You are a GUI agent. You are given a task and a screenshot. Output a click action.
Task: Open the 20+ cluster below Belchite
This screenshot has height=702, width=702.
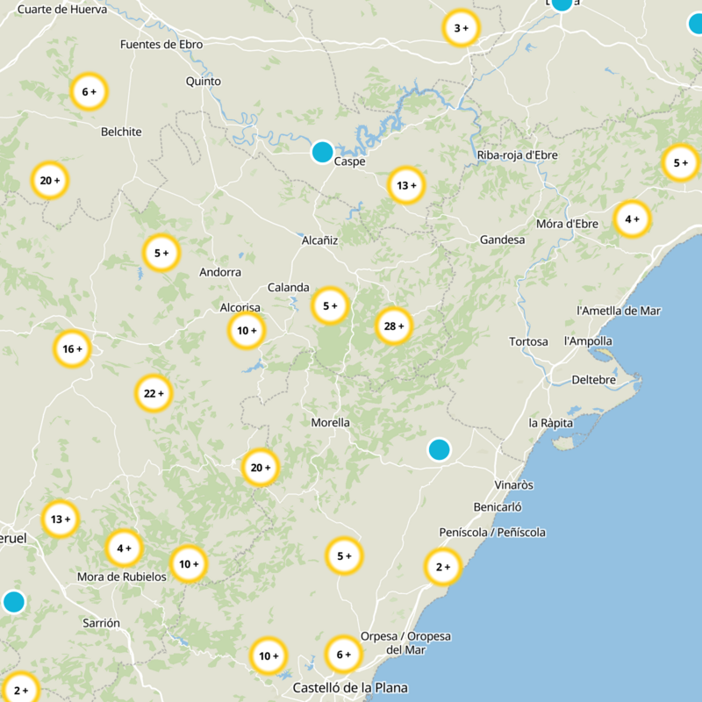tap(50, 181)
